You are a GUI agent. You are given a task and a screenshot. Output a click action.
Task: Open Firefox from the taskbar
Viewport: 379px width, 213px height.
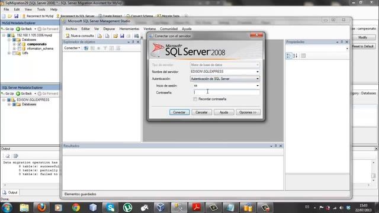41,208
